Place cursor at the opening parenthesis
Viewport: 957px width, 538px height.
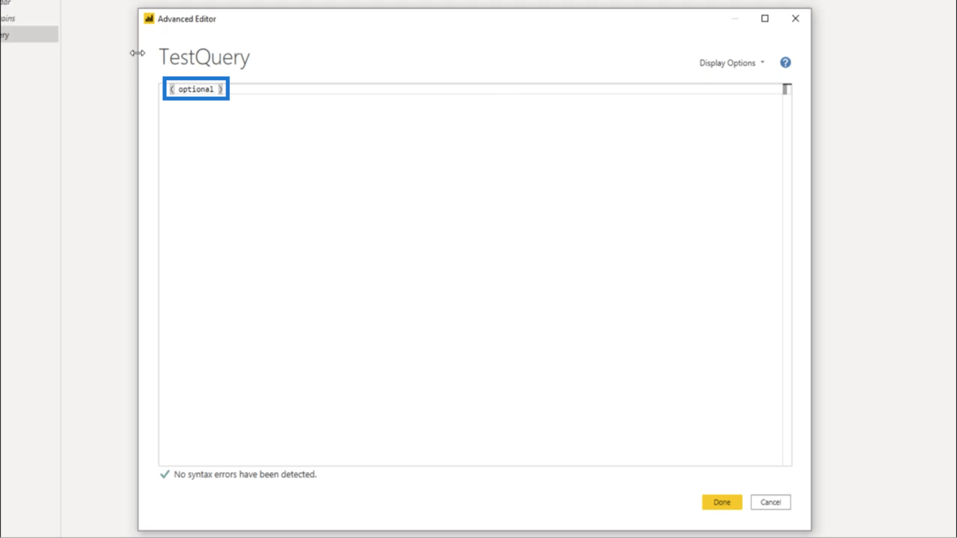(172, 89)
